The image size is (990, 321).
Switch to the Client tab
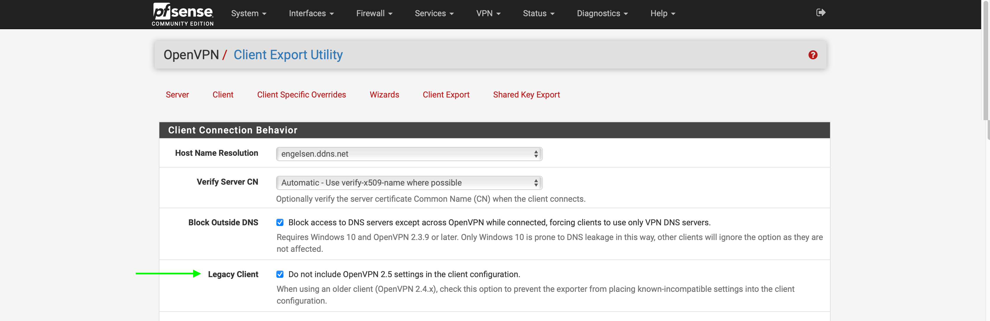tap(223, 95)
